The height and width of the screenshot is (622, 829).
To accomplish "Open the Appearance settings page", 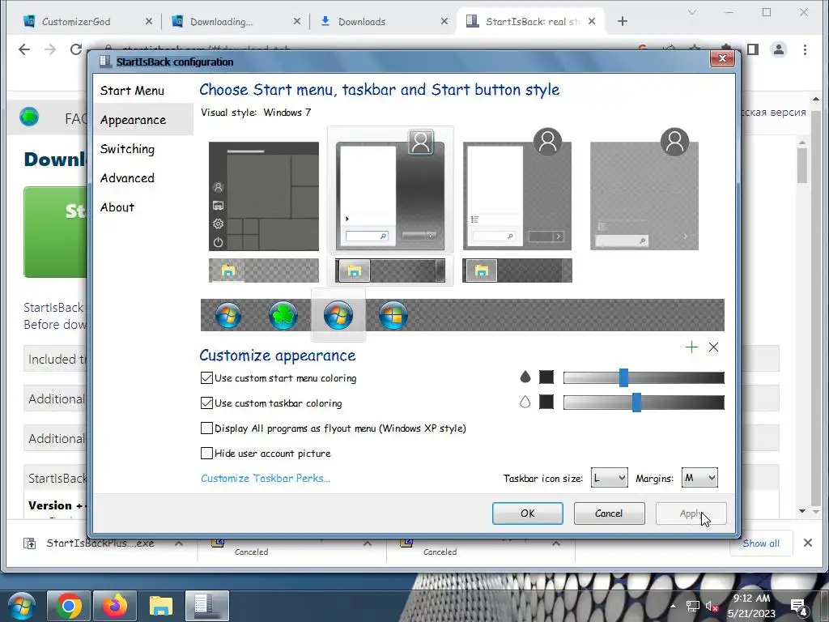I will point(143,120).
